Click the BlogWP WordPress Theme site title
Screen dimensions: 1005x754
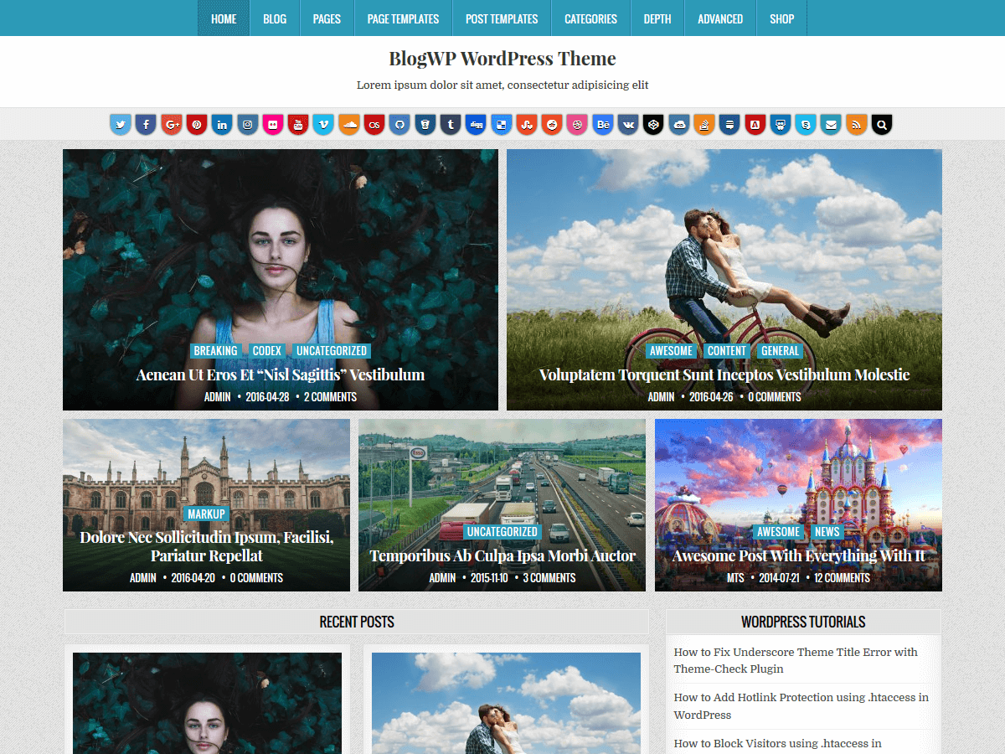pos(502,59)
